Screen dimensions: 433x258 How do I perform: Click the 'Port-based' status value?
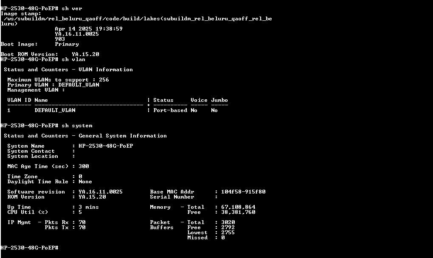click(x=170, y=110)
